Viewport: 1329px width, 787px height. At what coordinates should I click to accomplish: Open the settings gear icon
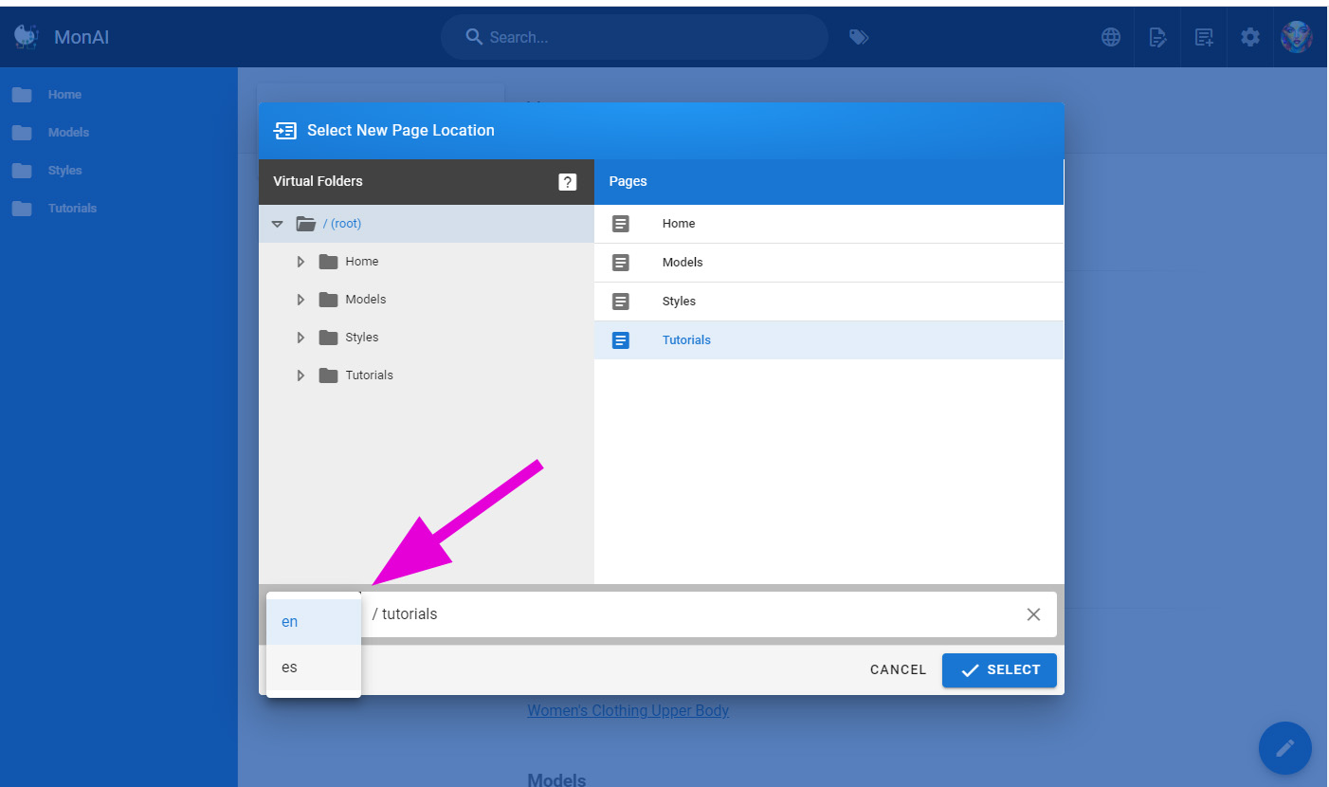click(x=1250, y=37)
